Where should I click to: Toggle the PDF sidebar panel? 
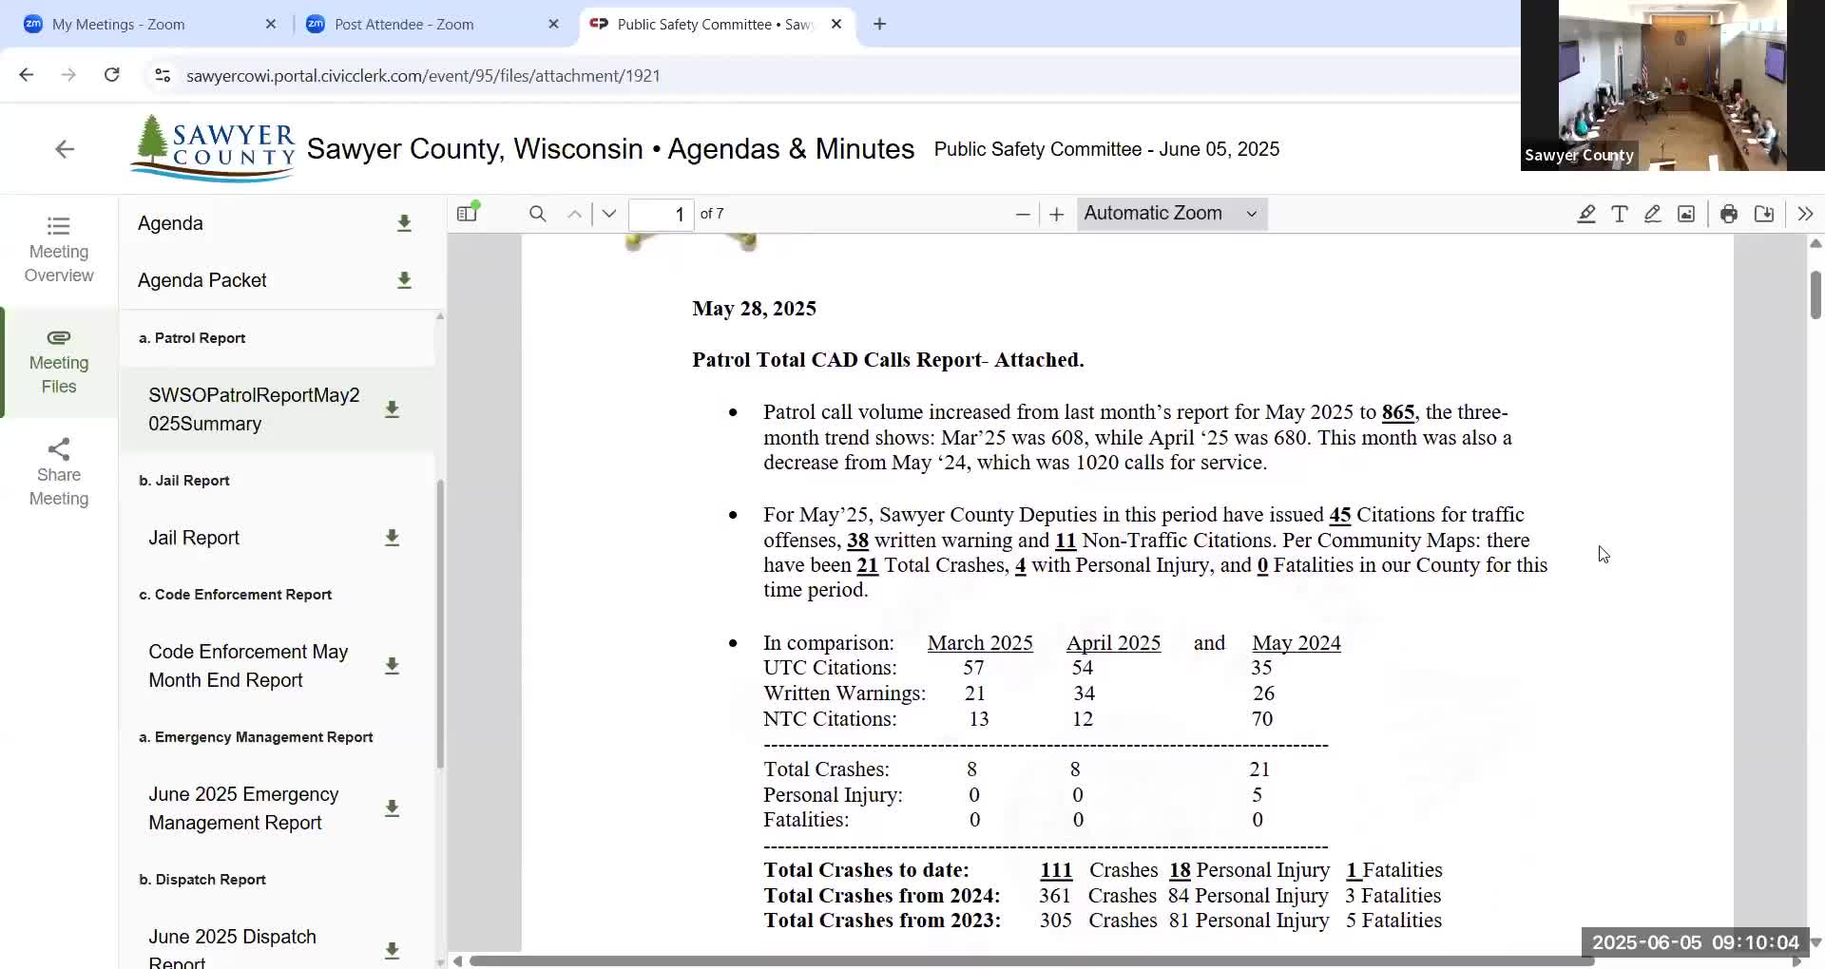tap(467, 214)
